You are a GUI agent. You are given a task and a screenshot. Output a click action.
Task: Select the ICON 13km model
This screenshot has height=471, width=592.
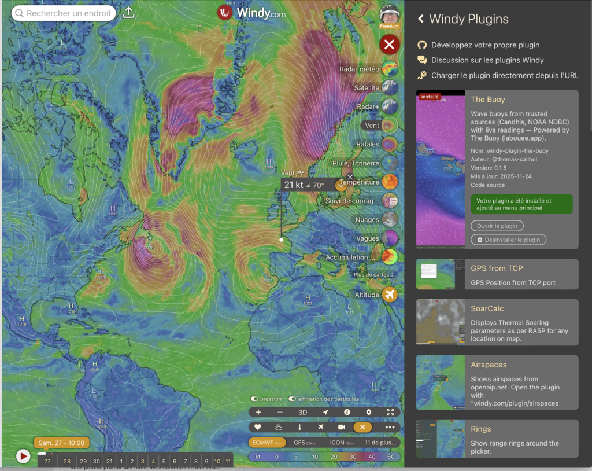pos(341,443)
